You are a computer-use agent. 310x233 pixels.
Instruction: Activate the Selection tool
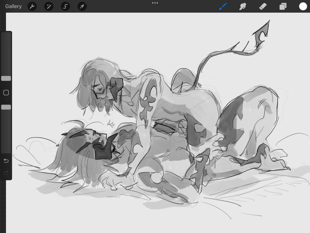pyautogui.click(x=65, y=6)
